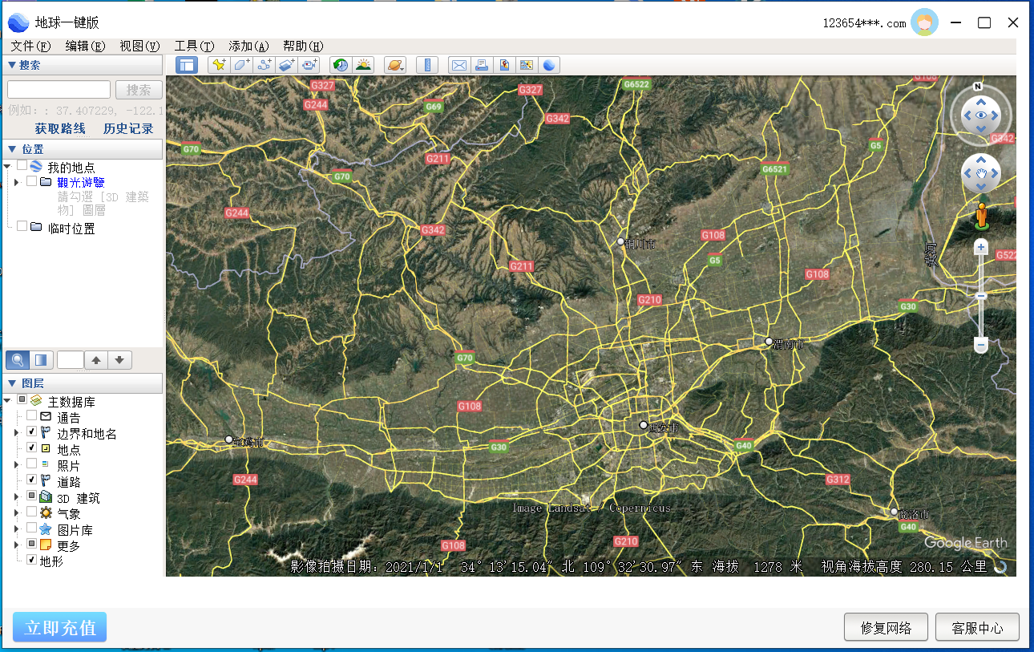Expand the 边界和地名 layer arrow
Viewport: 1034px width, 652px height.
tap(17, 433)
